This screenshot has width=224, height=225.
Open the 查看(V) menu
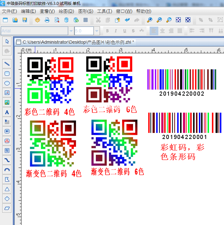47,11
